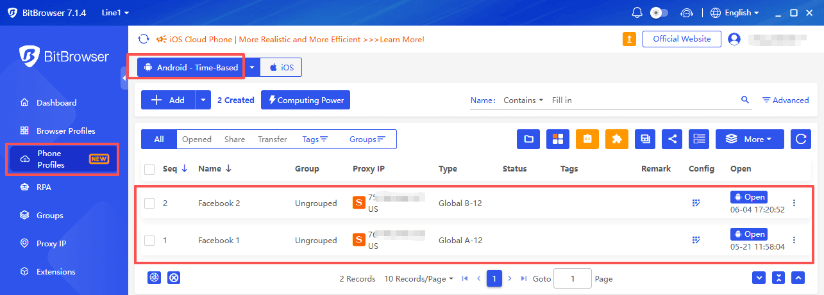The image size is (824, 295).
Task: Open the English language dropdown
Action: 735,13
